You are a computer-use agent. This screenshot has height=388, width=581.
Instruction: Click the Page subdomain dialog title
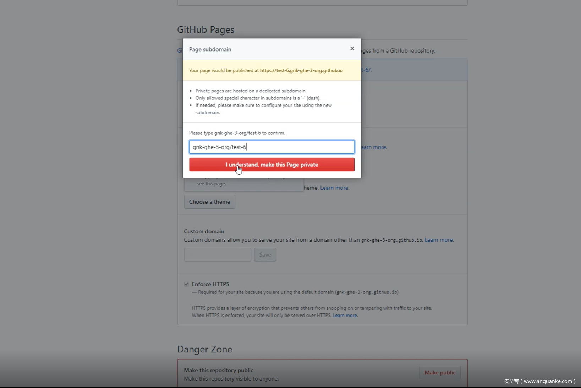coord(210,49)
